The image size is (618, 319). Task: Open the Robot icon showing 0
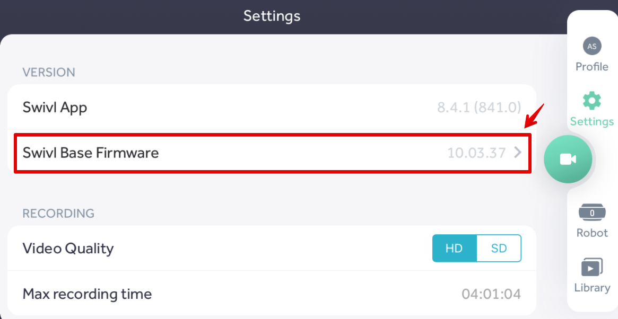tap(592, 212)
